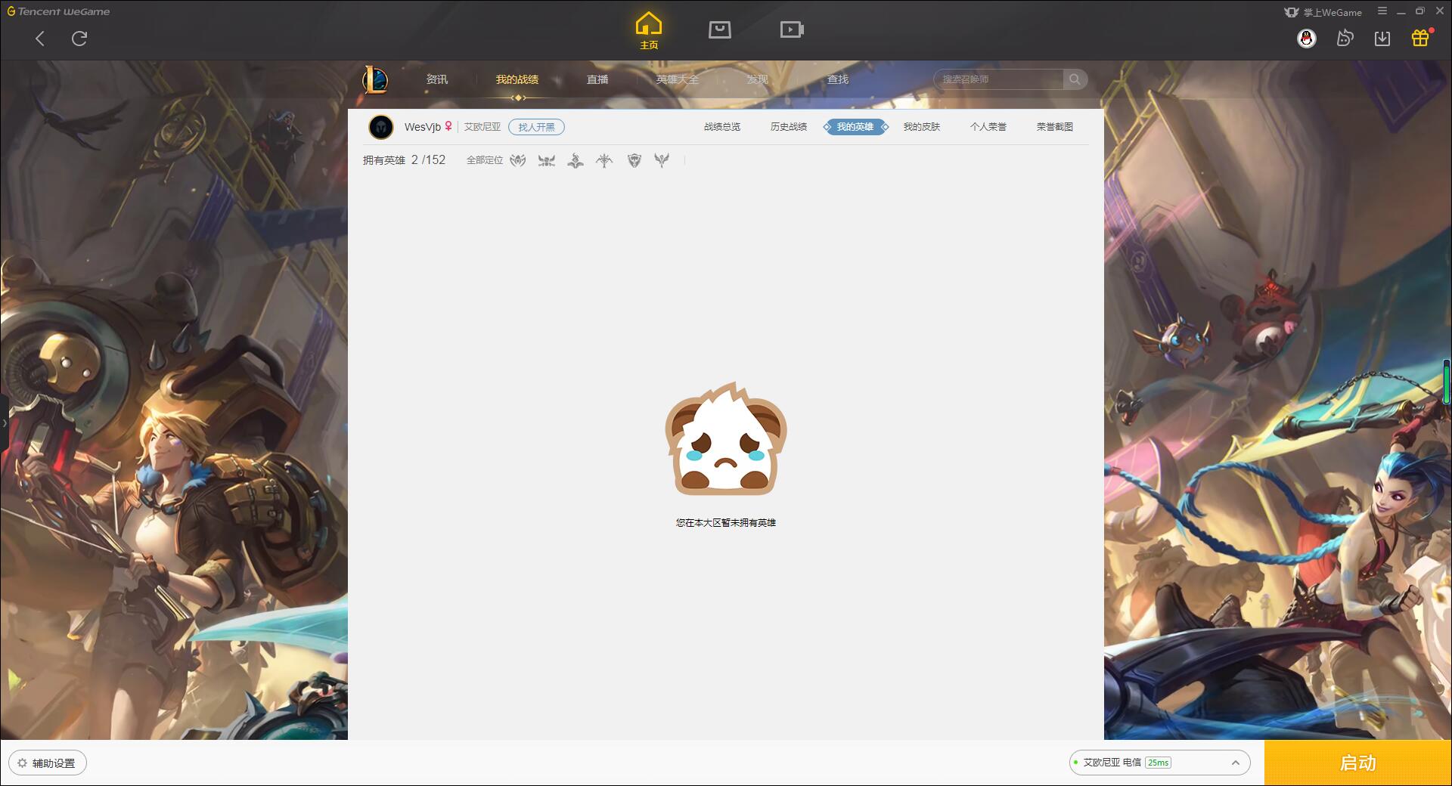Click the 拥有英雄 2/152 count
The height and width of the screenshot is (786, 1452).
point(404,160)
